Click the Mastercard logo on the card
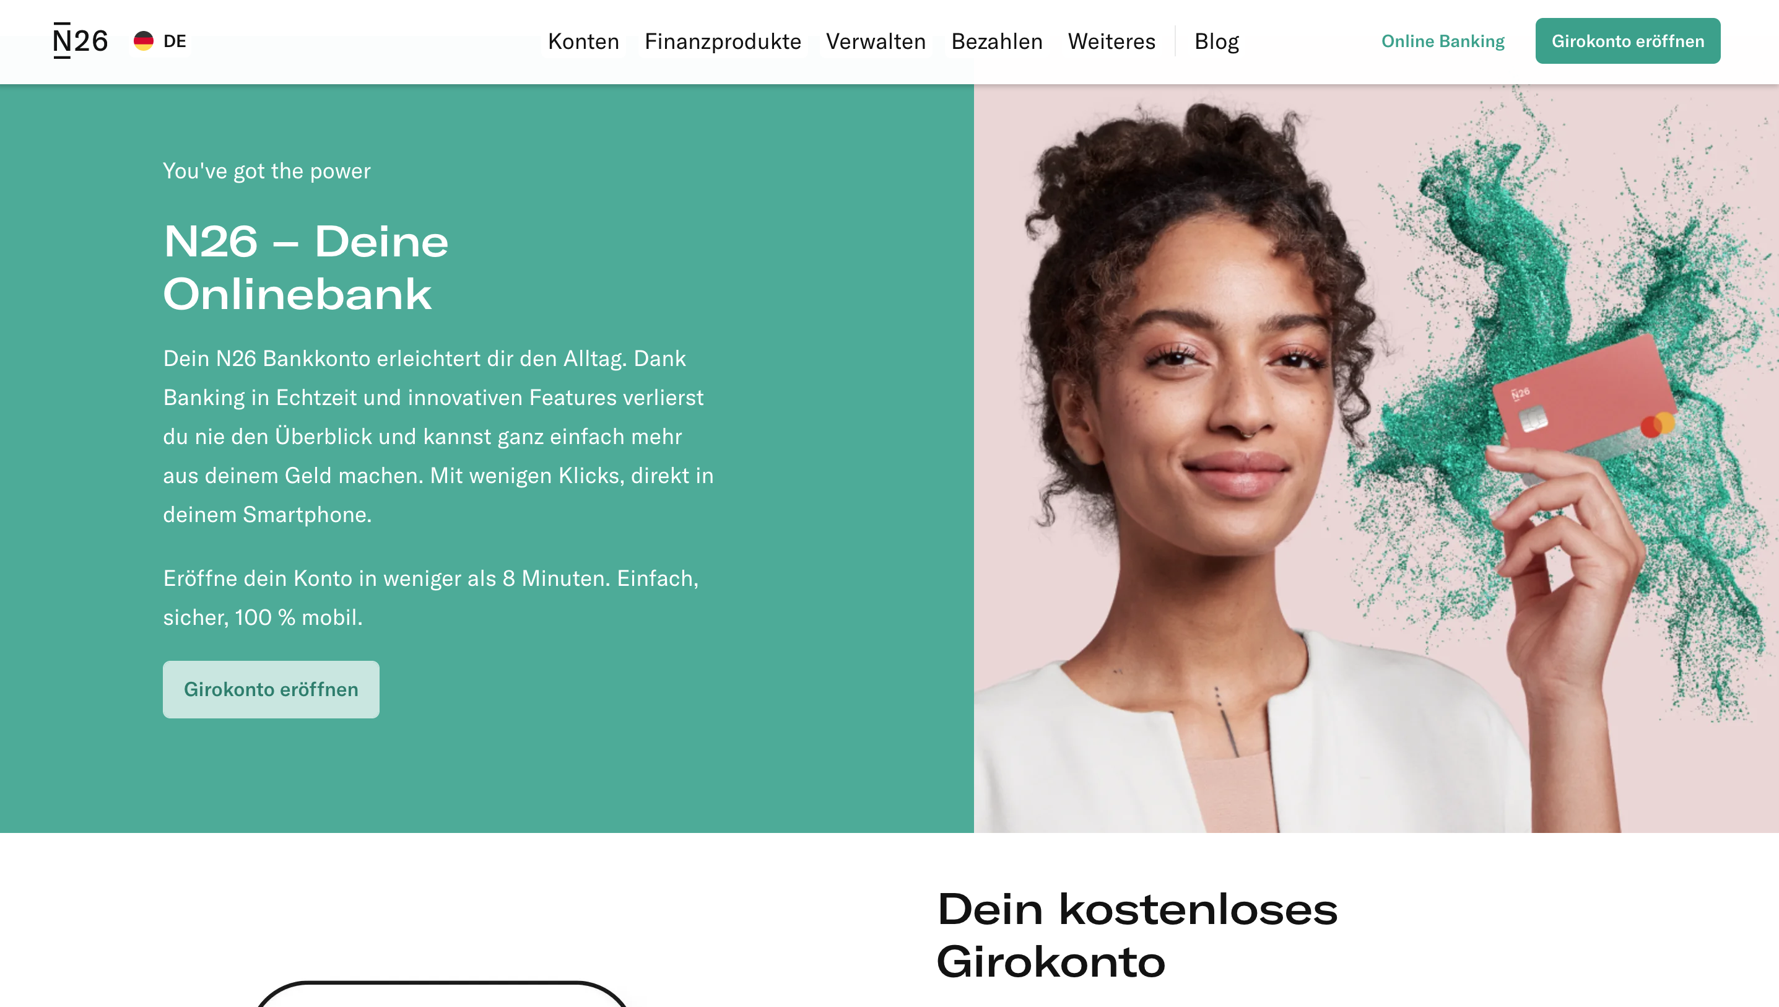1779x1007 pixels. pos(1657,424)
